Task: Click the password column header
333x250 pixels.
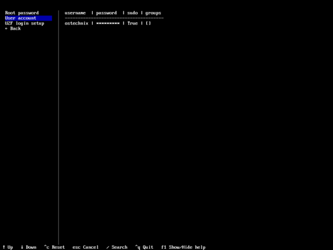Action: click(x=106, y=13)
